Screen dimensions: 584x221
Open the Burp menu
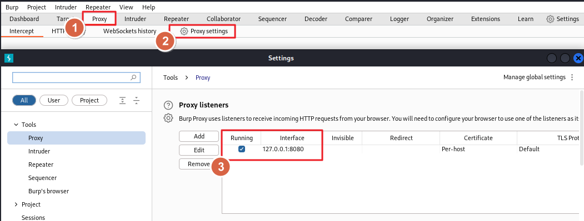(12, 7)
